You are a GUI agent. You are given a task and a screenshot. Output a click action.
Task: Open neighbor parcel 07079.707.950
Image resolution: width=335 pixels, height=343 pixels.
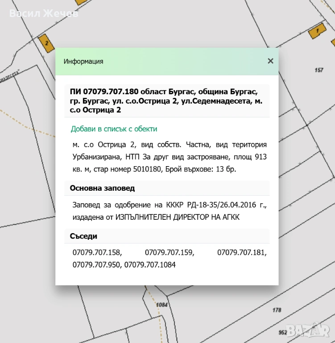(97, 265)
